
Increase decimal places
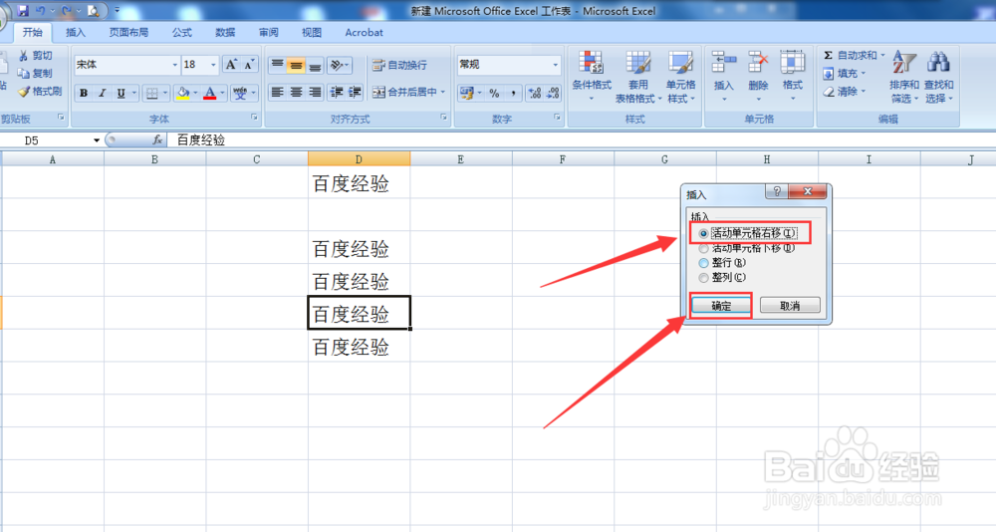tap(535, 94)
